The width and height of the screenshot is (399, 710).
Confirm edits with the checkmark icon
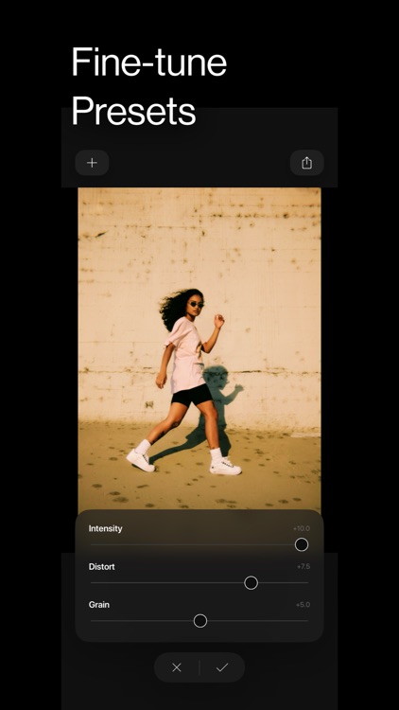point(222,667)
